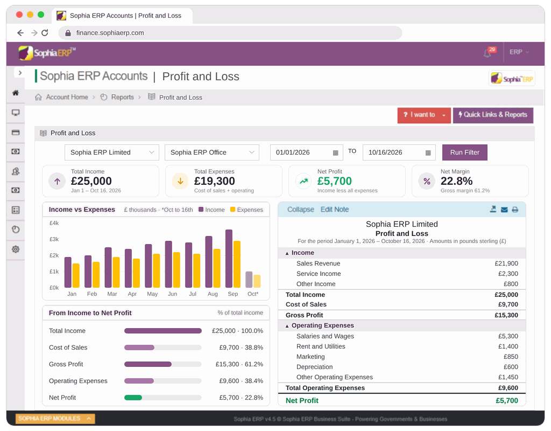Open the pie chart reports sidebar icon

point(16,230)
